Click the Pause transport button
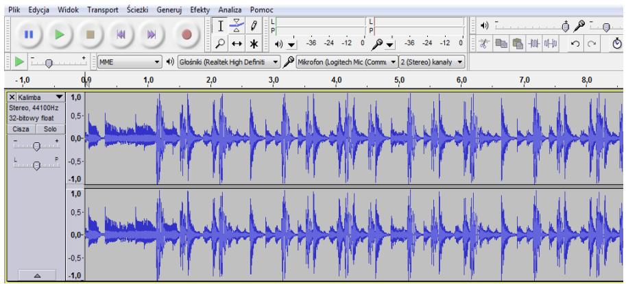The width and height of the screenshot is (626, 284). [29, 34]
